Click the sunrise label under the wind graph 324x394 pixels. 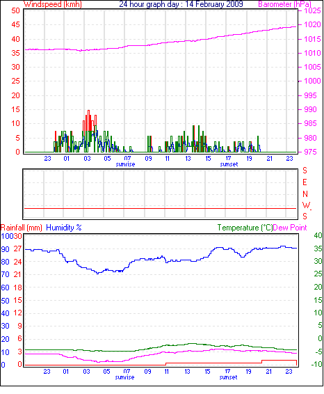[x=125, y=164]
